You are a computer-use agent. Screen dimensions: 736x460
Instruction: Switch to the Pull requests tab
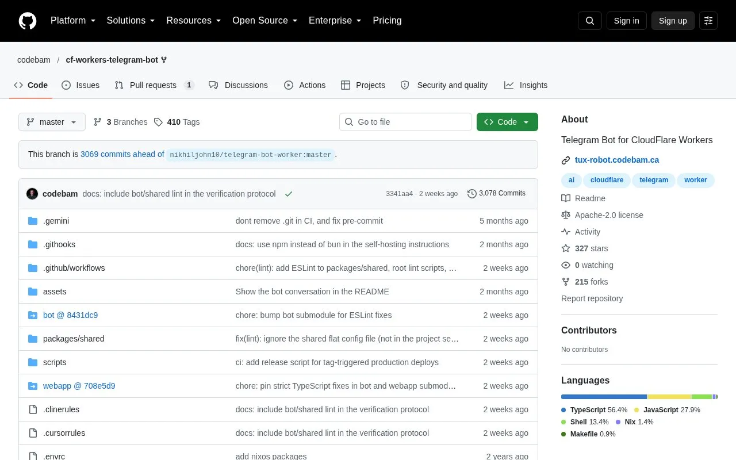pos(155,85)
